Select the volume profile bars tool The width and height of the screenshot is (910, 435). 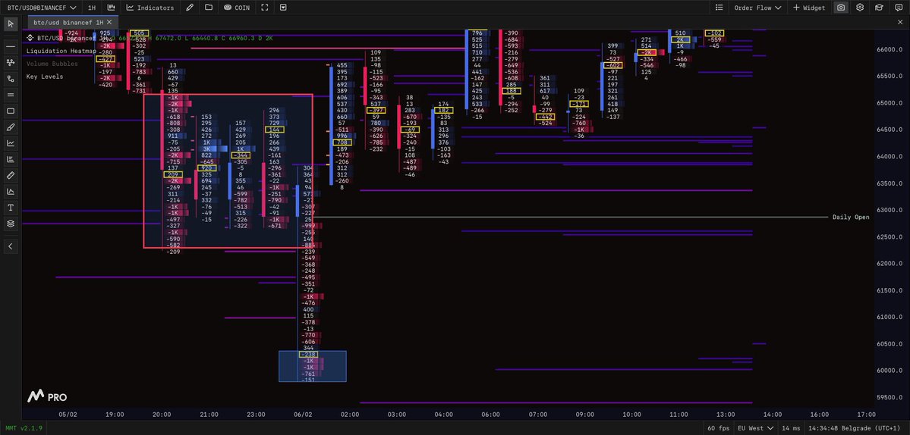(x=11, y=159)
